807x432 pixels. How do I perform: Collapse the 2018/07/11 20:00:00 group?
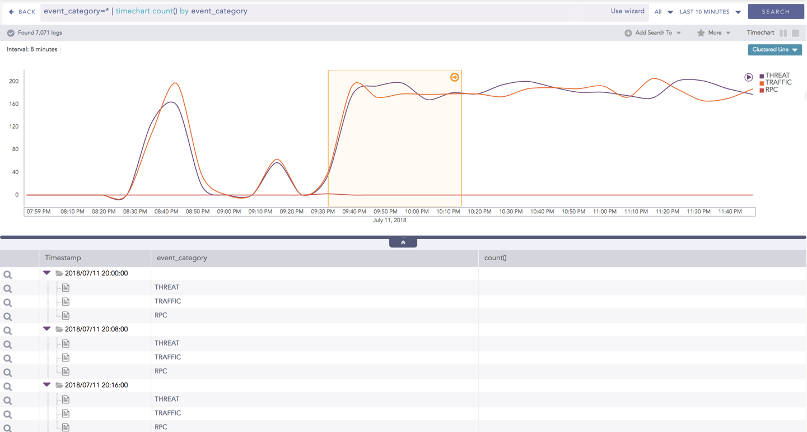click(47, 273)
